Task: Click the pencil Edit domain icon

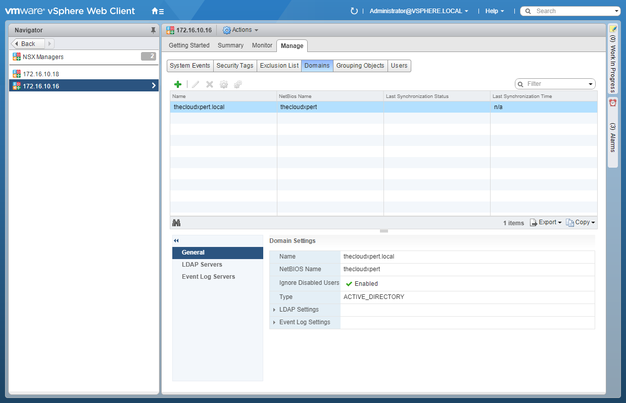Action: (196, 84)
